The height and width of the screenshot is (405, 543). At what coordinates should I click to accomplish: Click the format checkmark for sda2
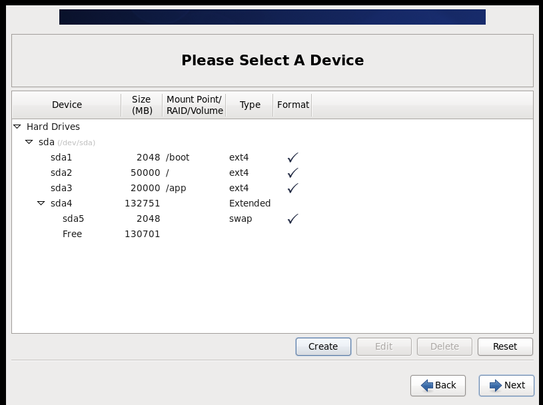[292, 173]
